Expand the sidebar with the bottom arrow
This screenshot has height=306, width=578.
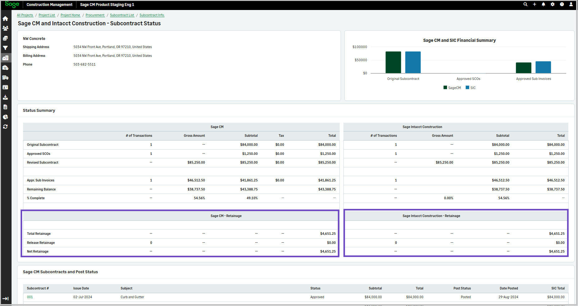tap(5, 299)
